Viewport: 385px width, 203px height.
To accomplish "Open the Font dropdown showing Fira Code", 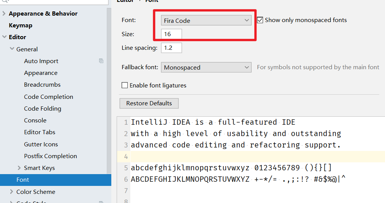I will pyautogui.click(x=206, y=20).
